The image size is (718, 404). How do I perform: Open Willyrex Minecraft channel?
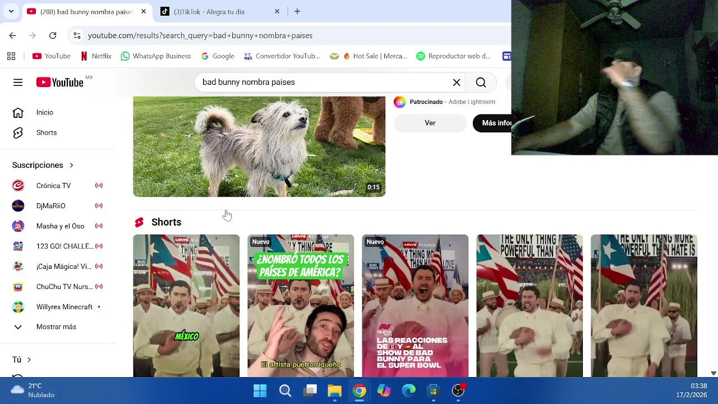point(58,306)
